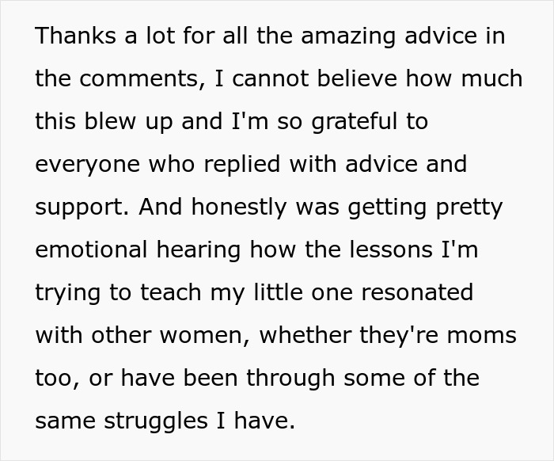The image size is (554, 461).
Task: Click the word "support." in fifth line
Action: pos(82,208)
